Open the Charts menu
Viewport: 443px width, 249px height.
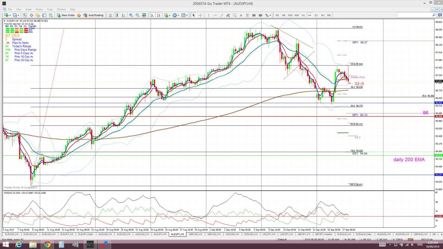click(x=39, y=10)
